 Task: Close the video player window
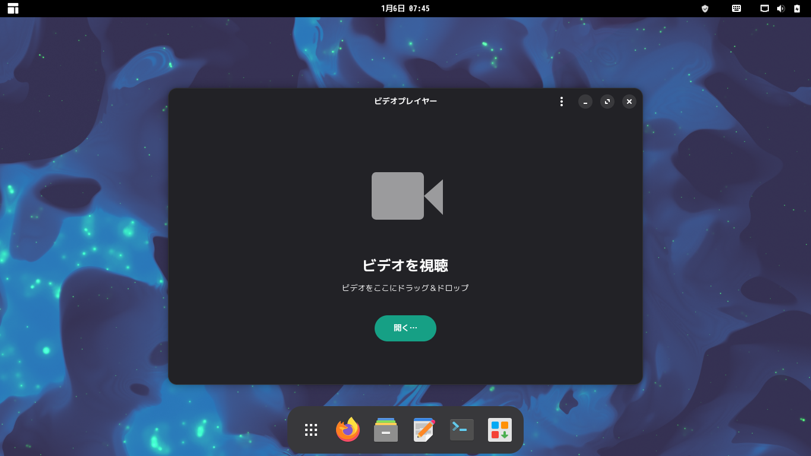click(x=629, y=102)
